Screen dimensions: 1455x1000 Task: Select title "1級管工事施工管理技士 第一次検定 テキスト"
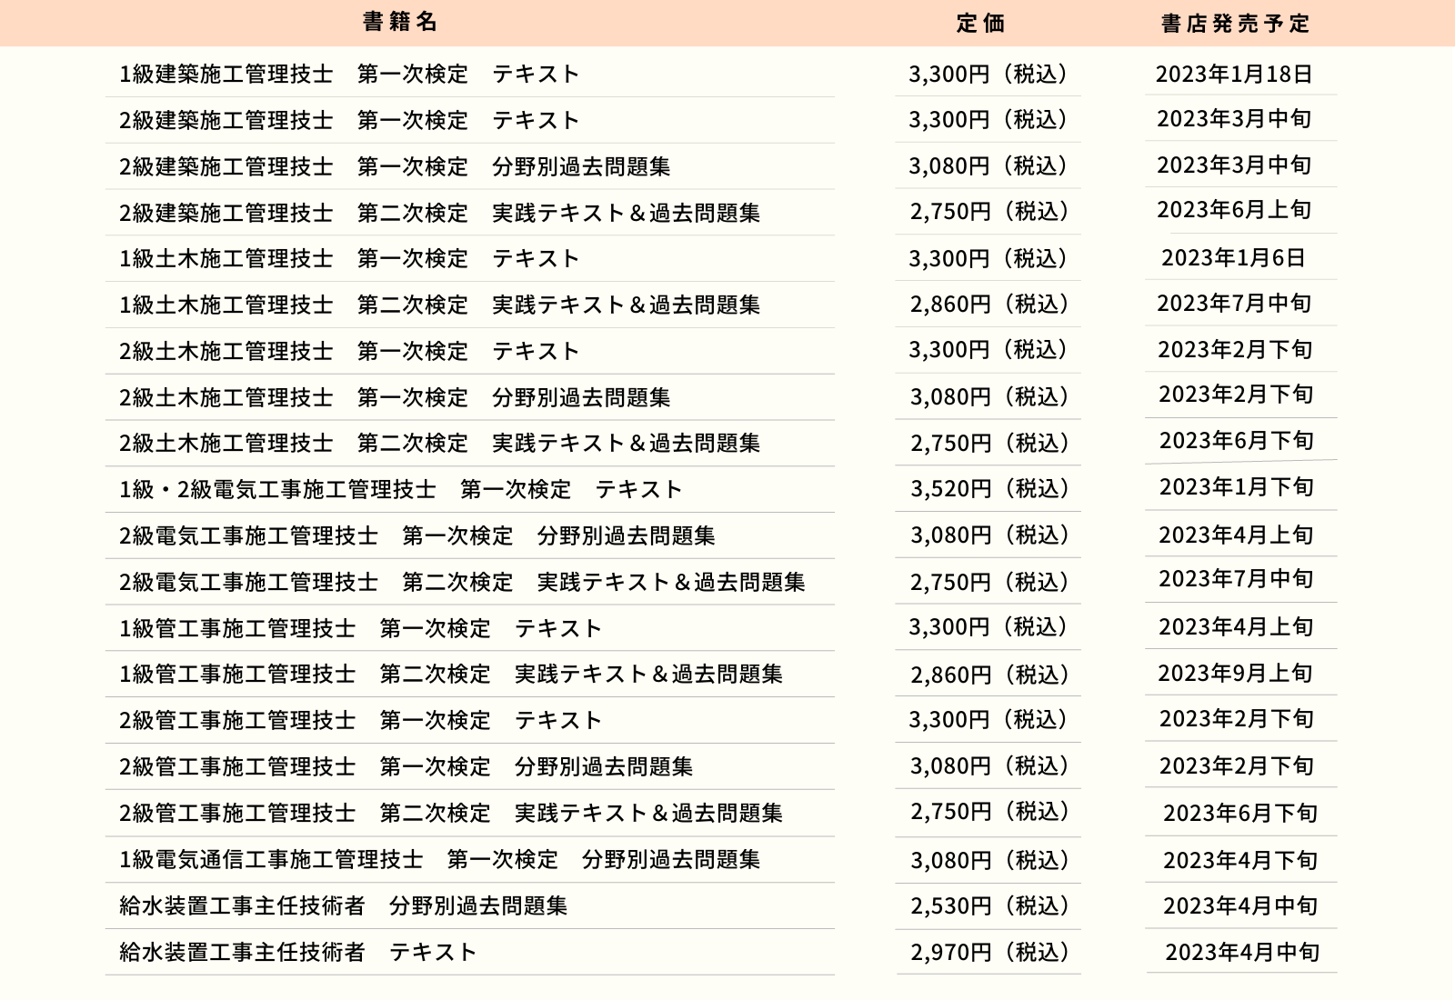pos(360,628)
